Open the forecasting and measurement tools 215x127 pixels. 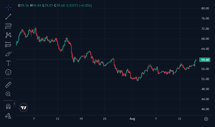tap(8, 45)
